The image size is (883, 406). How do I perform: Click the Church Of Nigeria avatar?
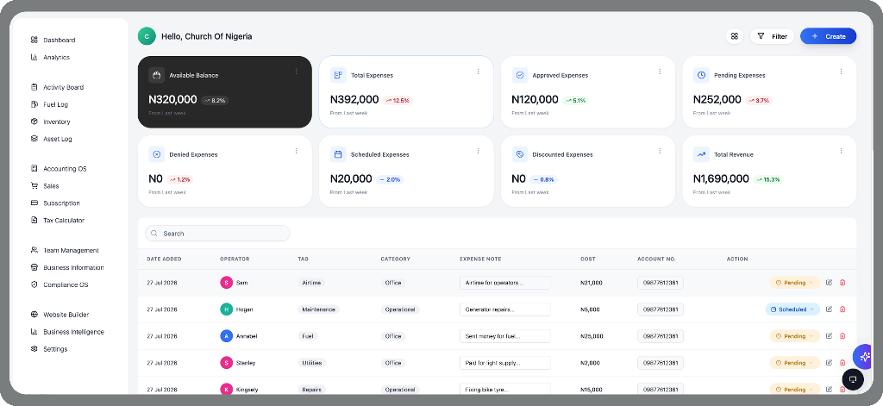click(147, 36)
